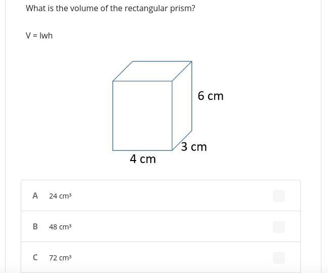328x273 pixels.
Task: Click the front face of the prism
Action: tap(142, 115)
